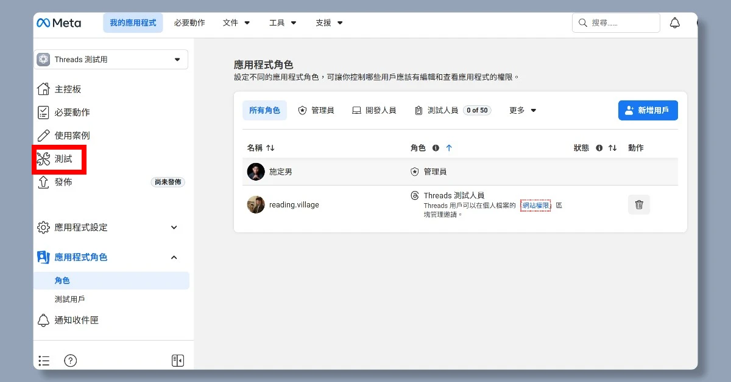Click the name reading.village
The width and height of the screenshot is (731, 382).
click(294, 204)
